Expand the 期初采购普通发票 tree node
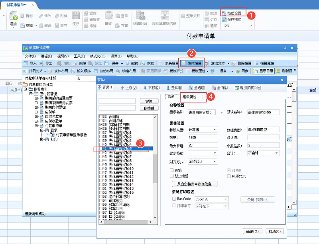Viewport: 319px width, 244px height. coord(36,98)
